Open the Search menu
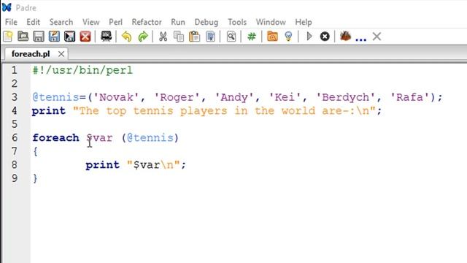Viewport: 467px width, 263px height. point(61,22)
